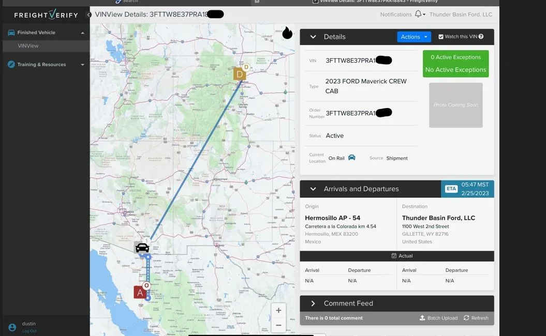This screenshot has height=336, width=546.
Task: Click the heatmap flame icon on the map
Action: click(287, 33)
